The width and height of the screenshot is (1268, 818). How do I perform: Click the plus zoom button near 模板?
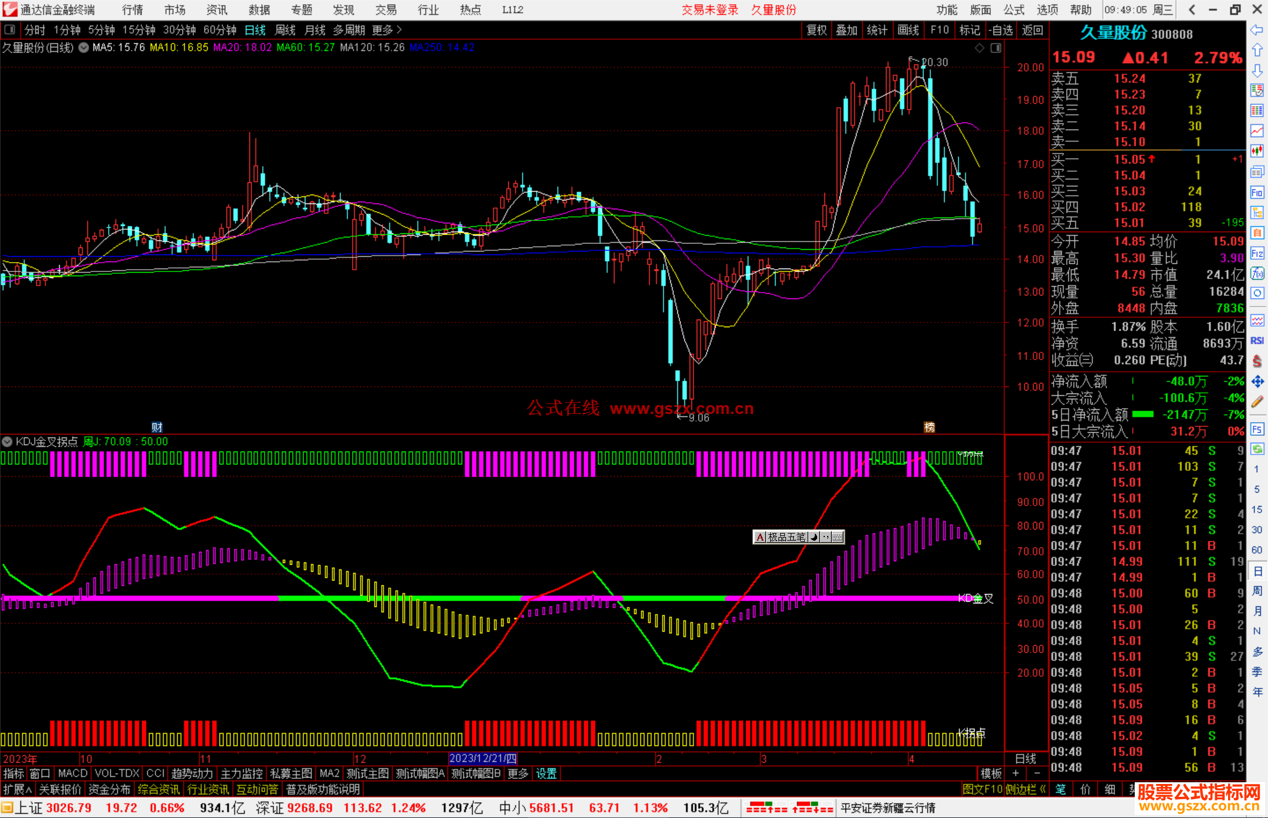[x=1016, y=773]
